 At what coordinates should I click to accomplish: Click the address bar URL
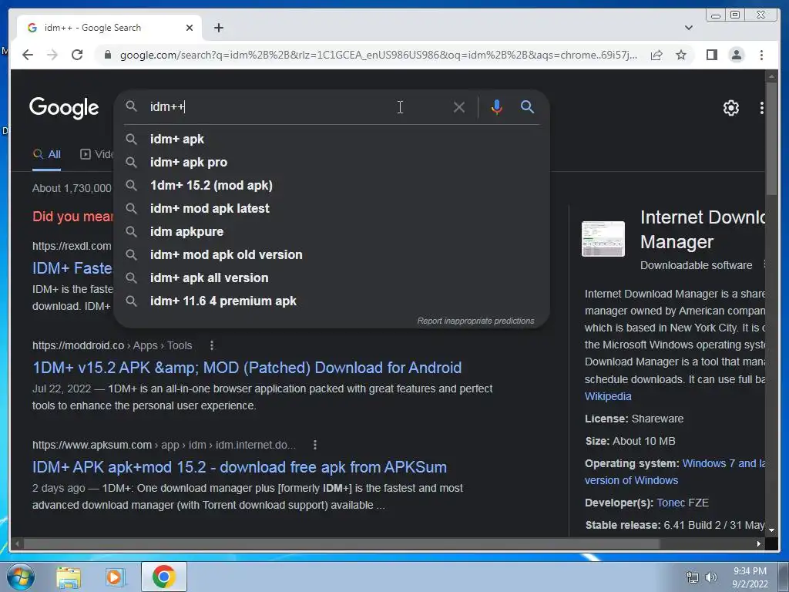point(378,55)
